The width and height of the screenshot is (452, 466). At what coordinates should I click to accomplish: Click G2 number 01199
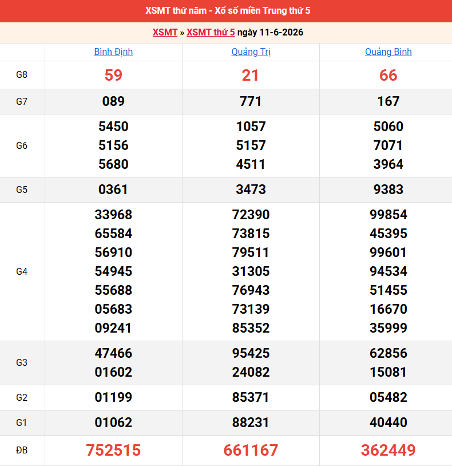click(x=113, y=398)
